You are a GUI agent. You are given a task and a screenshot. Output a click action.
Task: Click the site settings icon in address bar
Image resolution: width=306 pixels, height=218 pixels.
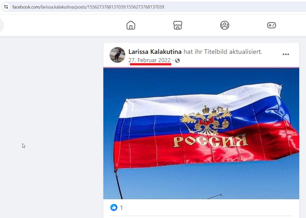tap(6, 7)
